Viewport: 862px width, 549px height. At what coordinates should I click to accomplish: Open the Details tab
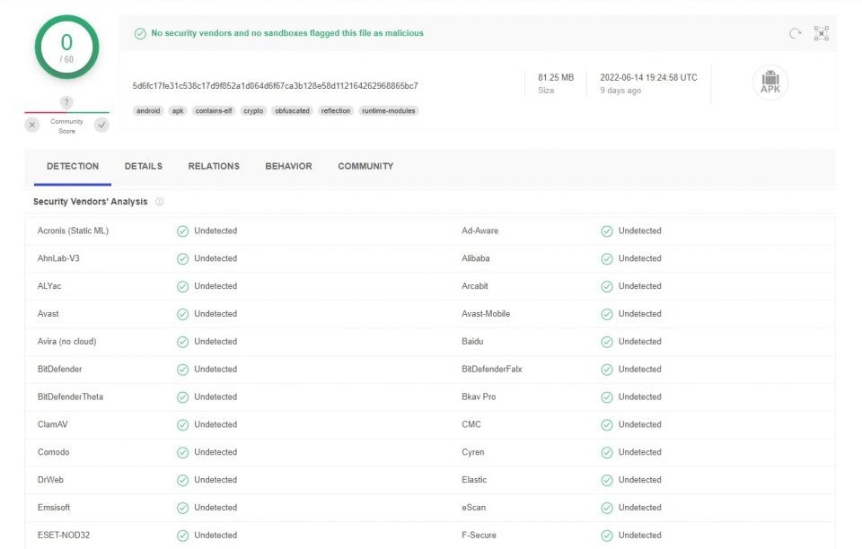[x=144, y=166]
